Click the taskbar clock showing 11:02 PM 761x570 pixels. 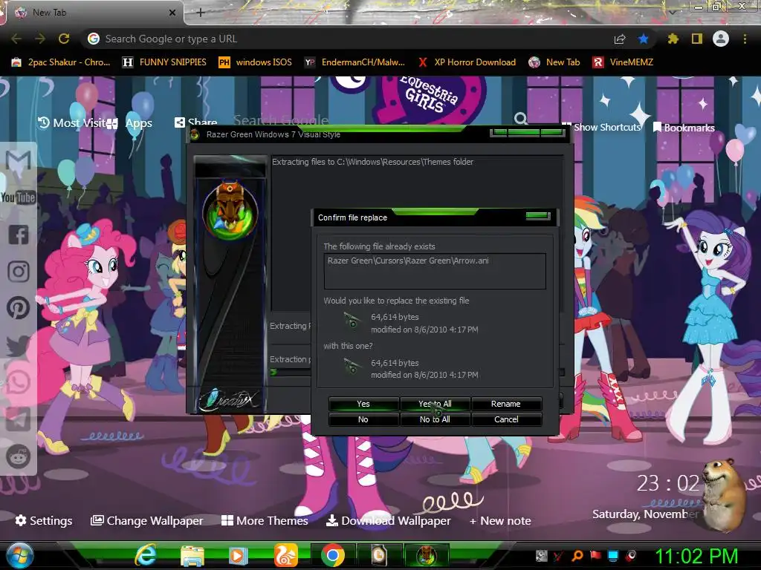tap(696, 557)
